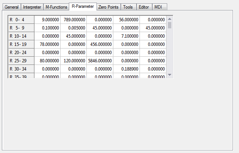Click cell with value 456.000000
Screen dimensions: 239x153
(x=100, y=44)
